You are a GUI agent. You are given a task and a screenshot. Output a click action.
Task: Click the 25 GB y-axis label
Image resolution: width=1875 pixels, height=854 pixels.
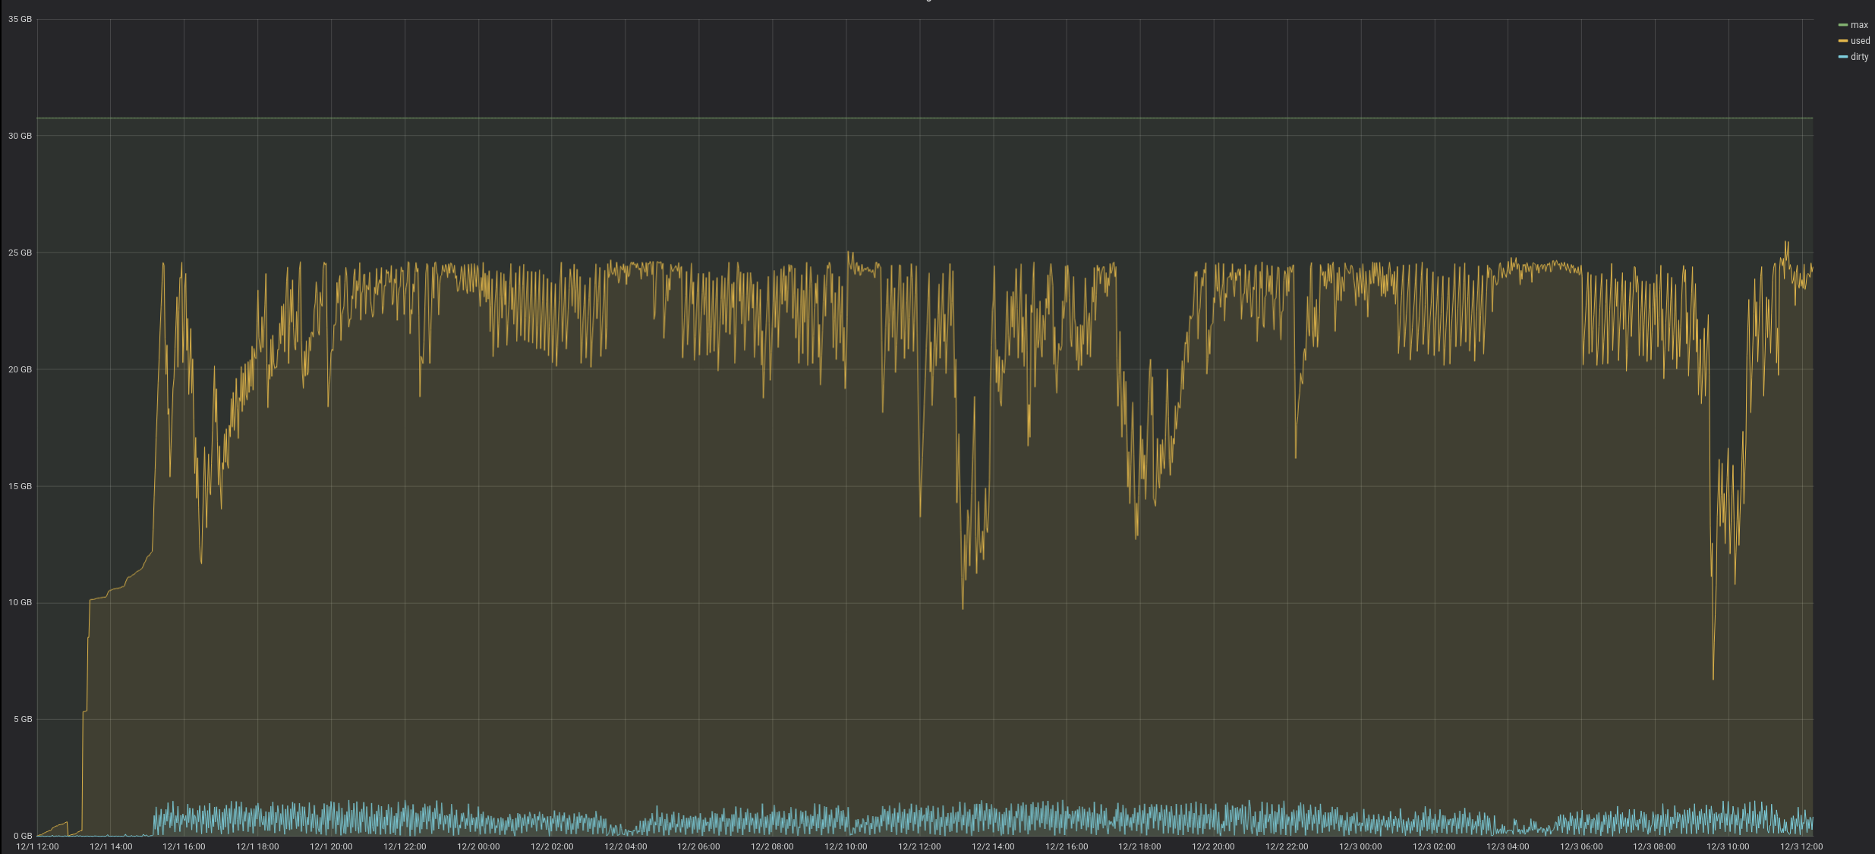click(20, 253)
